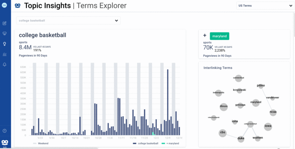Click the owl logo beside Topic Insights
This screenshot has height=149, width=295.
pos(18,6)
